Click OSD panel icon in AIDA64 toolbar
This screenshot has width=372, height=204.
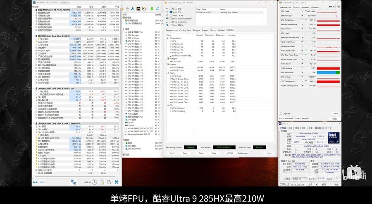138,9
